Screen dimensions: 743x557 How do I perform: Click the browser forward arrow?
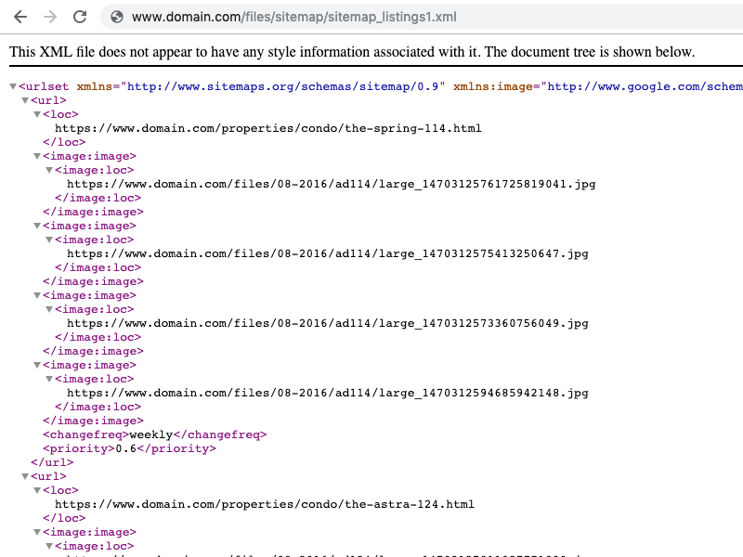[x=50, y=17]
